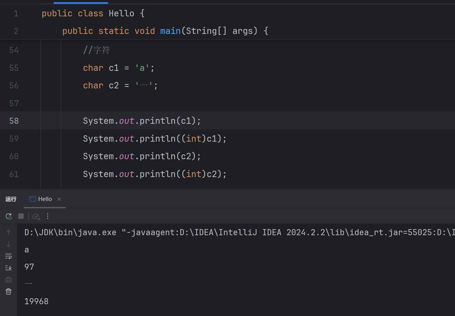Place the cursor in the //字符 comment
The width and height of the screenshot is (455, 316).
[x=96, y=50]
